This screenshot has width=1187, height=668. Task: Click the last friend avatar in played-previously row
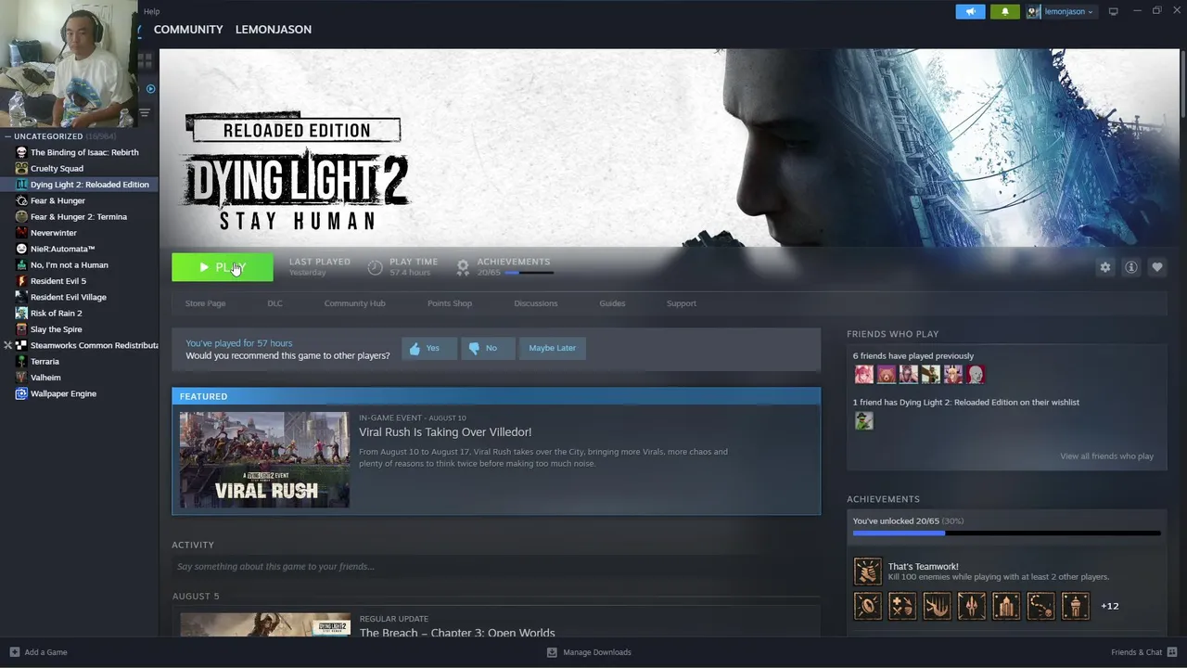click(x=975, y=374)
